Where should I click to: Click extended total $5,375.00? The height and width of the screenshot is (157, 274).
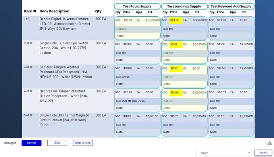tap(199, 116)
